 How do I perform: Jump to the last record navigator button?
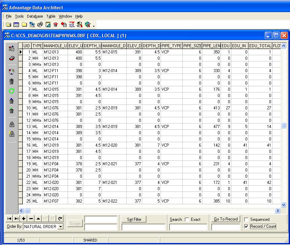point(17,219)
